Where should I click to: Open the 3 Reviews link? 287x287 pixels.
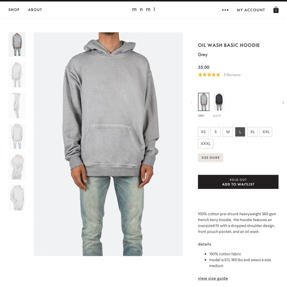pyautogui.click(x=232, y=75)
